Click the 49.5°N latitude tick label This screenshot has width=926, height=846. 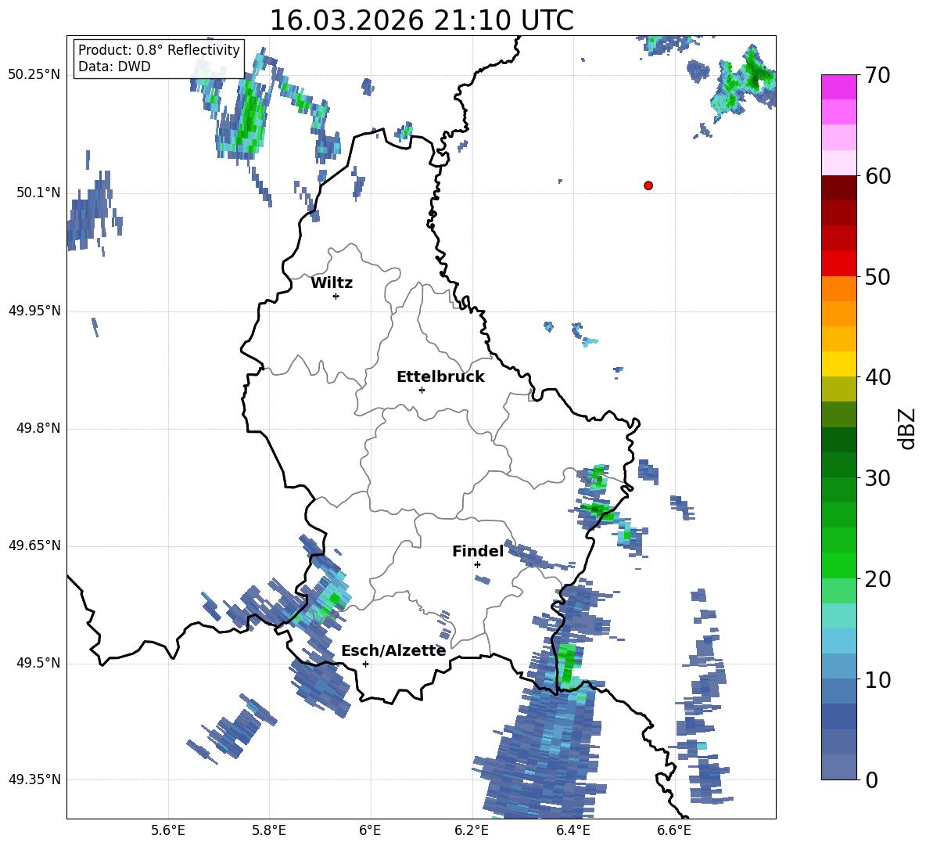(38, 663)
